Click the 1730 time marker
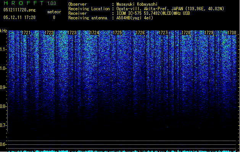This screenshot has height=152, width=240. click(232, 33)
